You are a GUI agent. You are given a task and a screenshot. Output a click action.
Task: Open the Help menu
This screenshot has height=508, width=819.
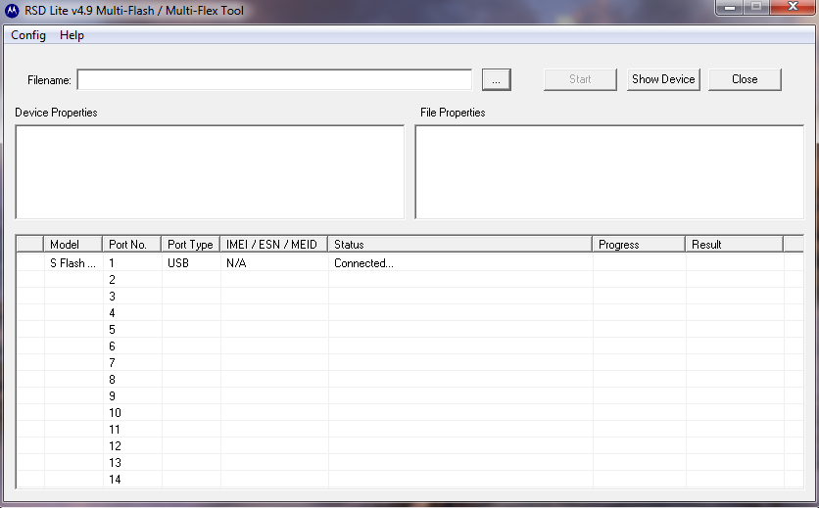pyautogui.click(x=72, y=35)
